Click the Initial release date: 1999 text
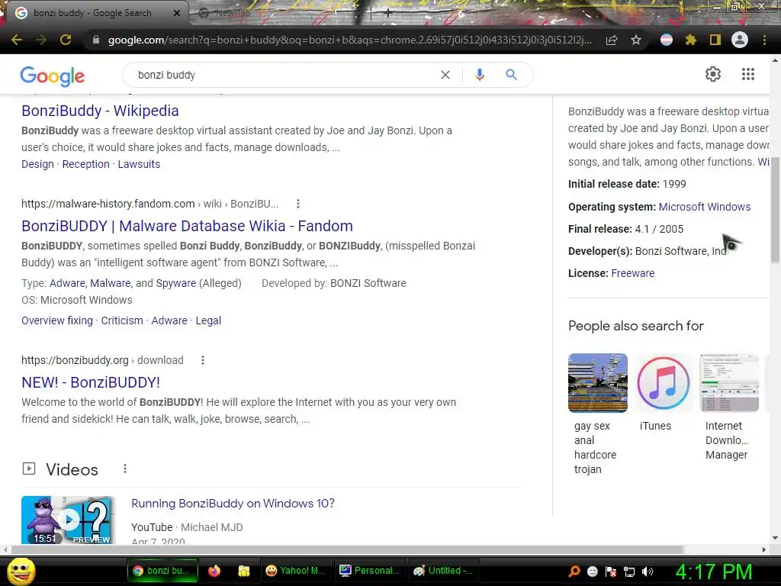781x586 pixels. point(627,184)
